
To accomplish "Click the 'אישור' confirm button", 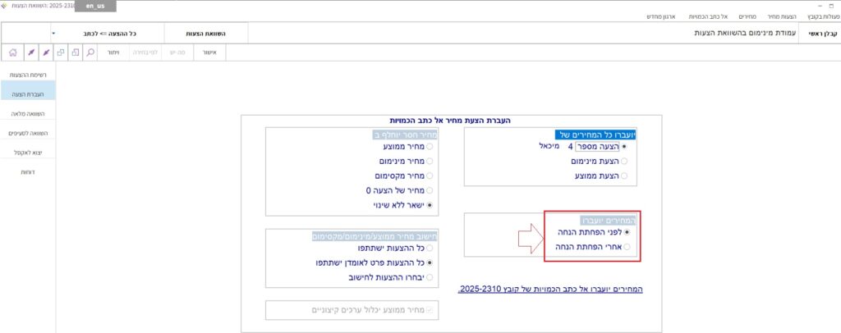I will click(209, 52).
